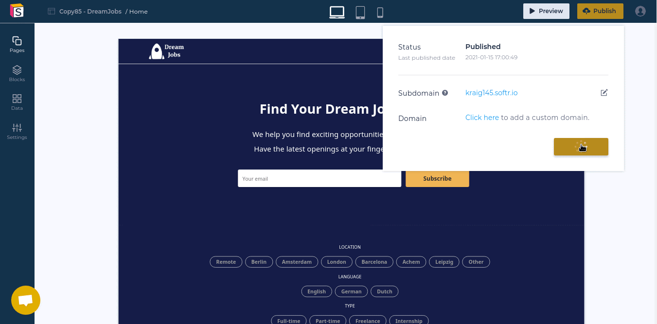
Task: Toggle the Freelance job type filter
Action: pos(367,320)
